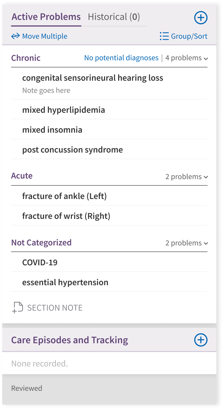Image resolution: width=223 pixels, height=409 pixels.
Task: Collapse the Chronic 4 problems chevron
Action: pos(206,58)
